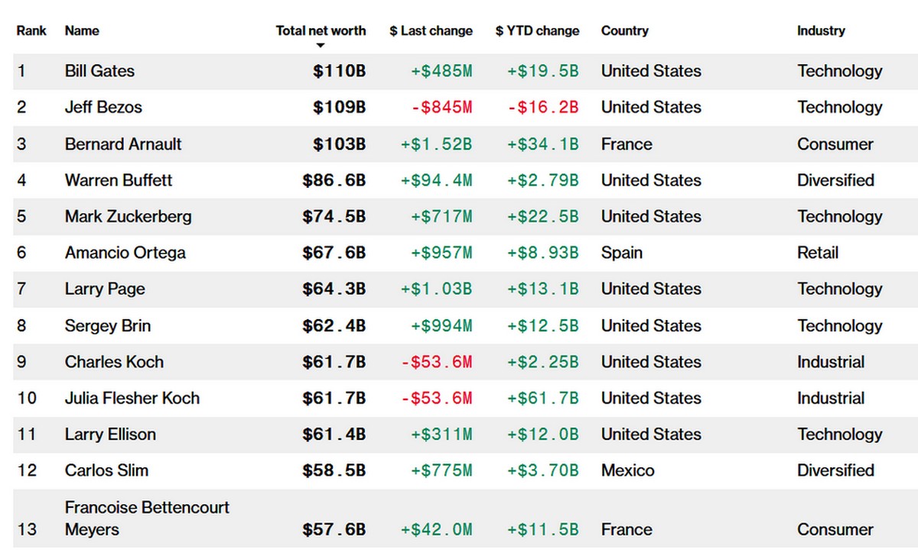Click the $ YTD change column header
The image size is (918, 556).
click(x=537, y=31)
